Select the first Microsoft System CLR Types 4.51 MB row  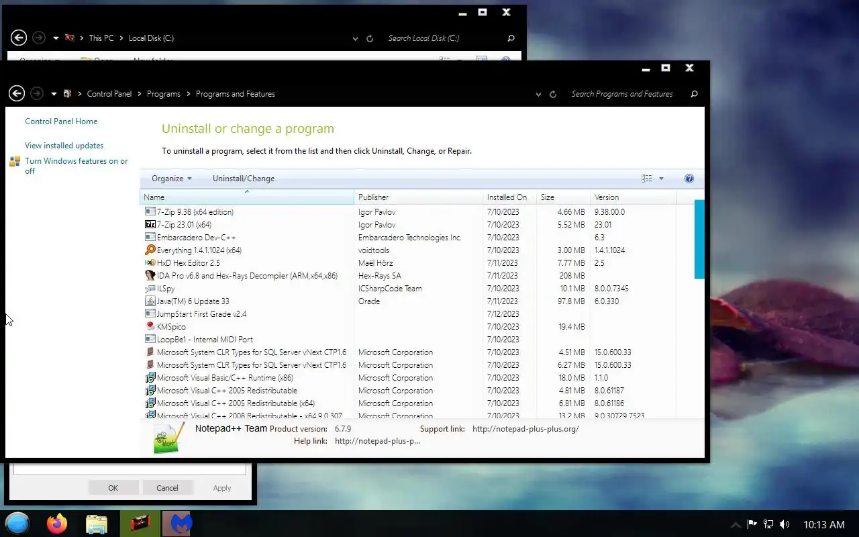point(408,352)
